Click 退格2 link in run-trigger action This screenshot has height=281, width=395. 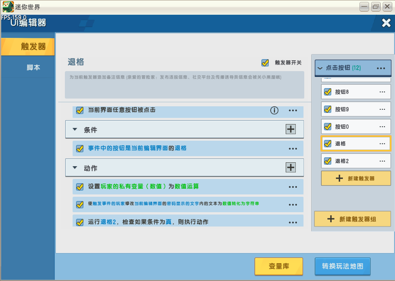click(108, 222)
